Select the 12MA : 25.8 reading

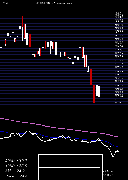click(x=16, y=166)
